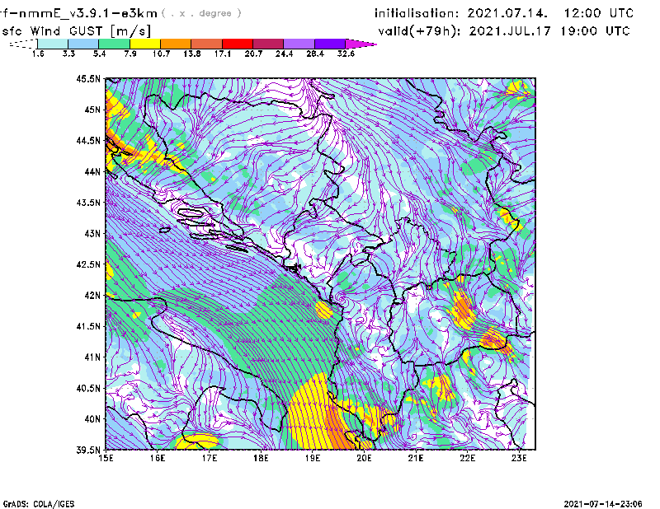Click the '( . x . degree )' text
The width and height of the screenshot is (660, 509).
(x=201, y=13)
